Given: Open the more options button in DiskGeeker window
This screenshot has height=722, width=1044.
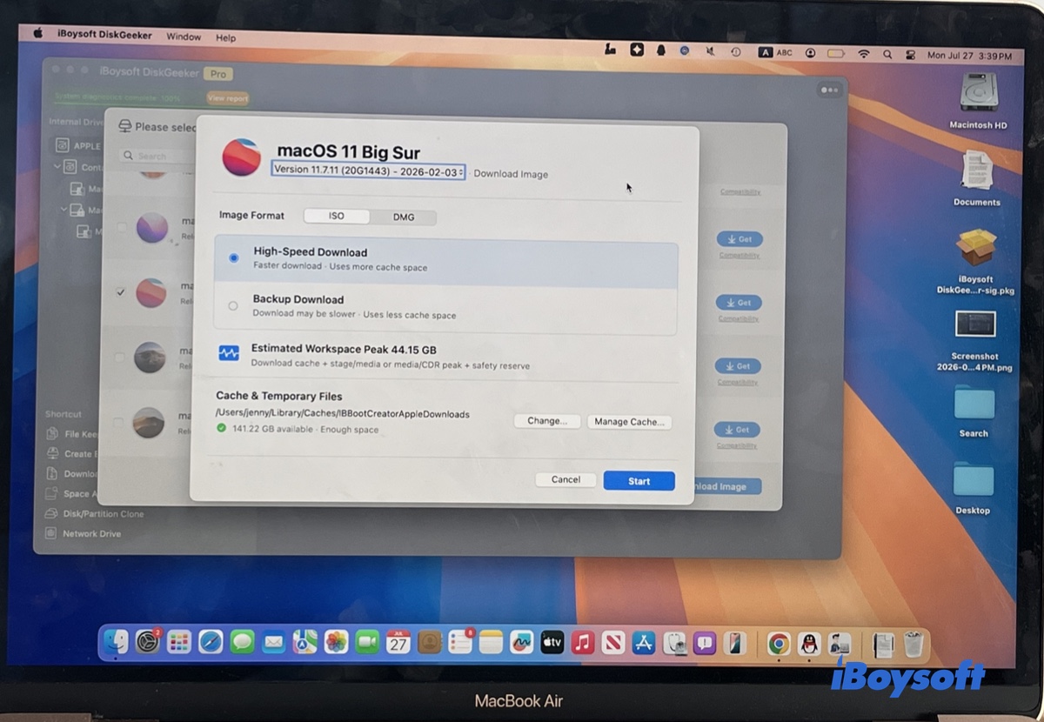Looking at the screenshot, I should point(829,90).
